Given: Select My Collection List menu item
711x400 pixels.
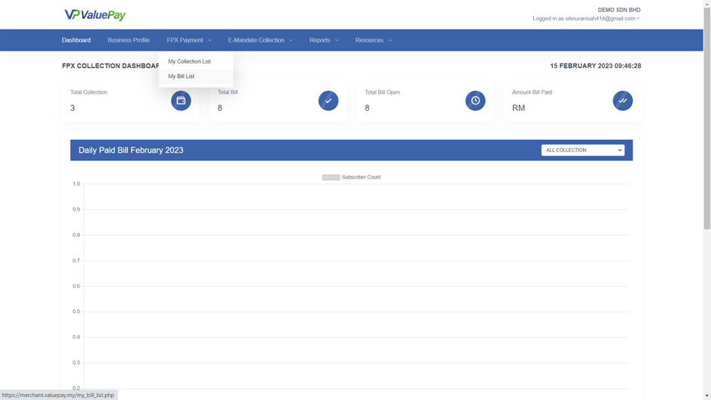Looking at the screenshot, I should pos(189,61).
